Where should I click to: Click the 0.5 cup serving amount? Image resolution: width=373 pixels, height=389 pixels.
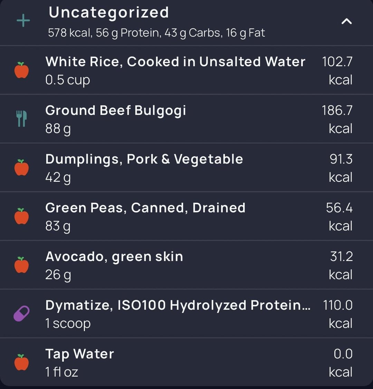(x=68, y=80)
